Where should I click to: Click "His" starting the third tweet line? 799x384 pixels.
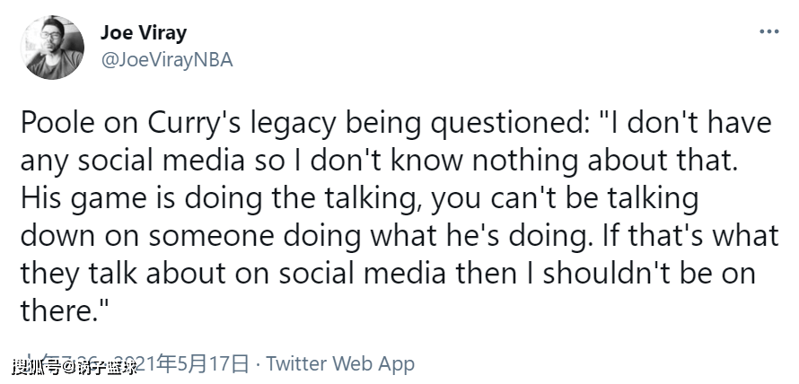click(40, 197)
